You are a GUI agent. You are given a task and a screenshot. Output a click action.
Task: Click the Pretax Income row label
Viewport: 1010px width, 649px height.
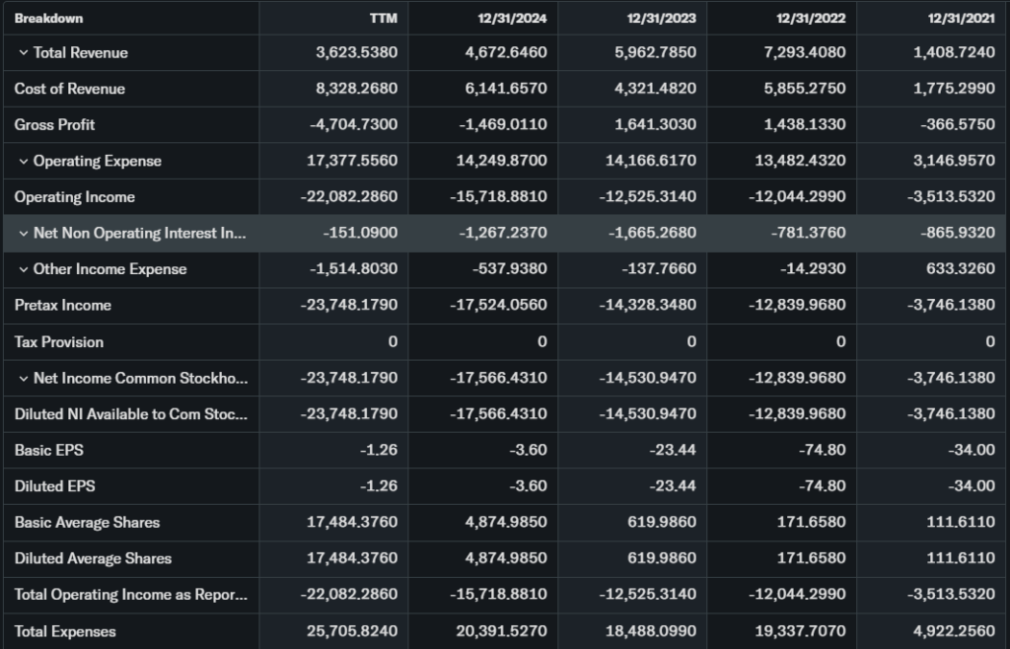tap(62, 306)
